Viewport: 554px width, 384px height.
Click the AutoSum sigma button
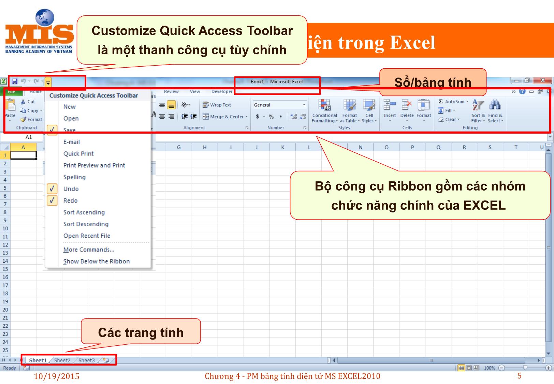[451, 101]
